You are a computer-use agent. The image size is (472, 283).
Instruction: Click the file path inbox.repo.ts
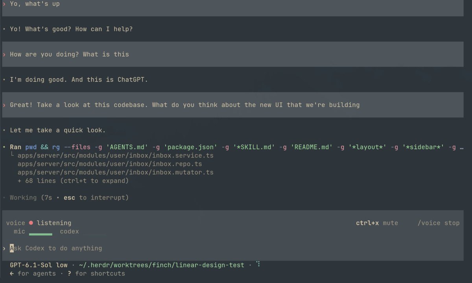tap(110, 164)
